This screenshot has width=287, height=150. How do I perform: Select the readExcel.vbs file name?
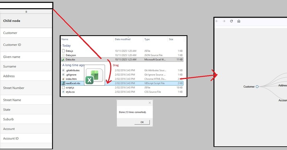point(73,83)
